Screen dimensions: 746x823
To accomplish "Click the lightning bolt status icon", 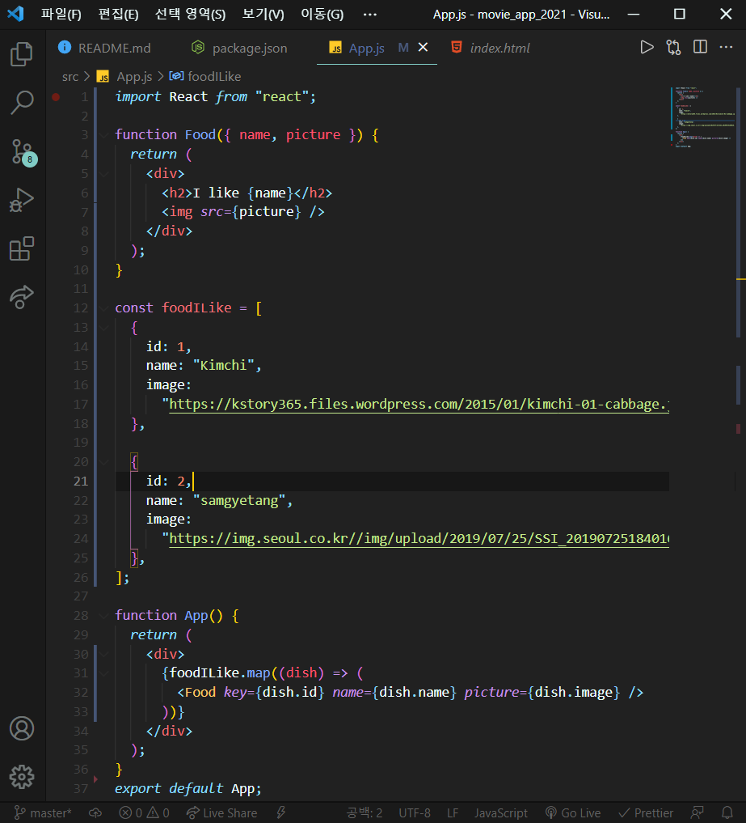I will [281, 813].
